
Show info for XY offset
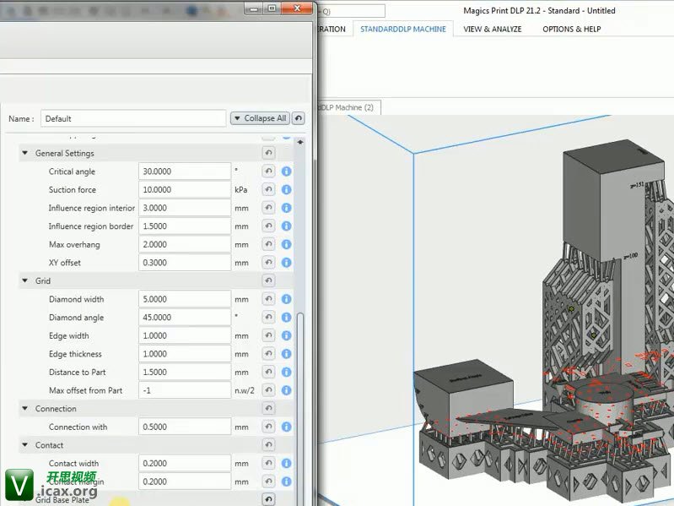286,263
